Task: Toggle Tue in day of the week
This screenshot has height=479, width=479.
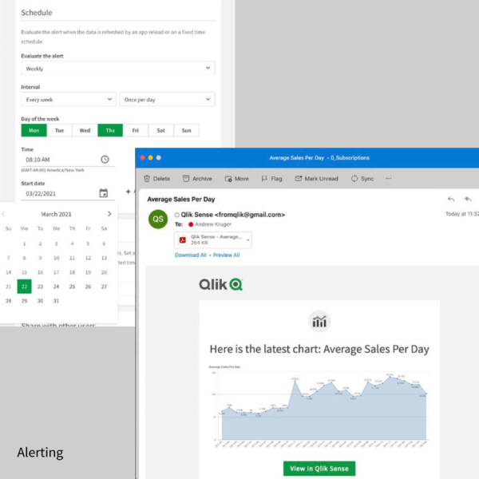Action: (59, 130)
